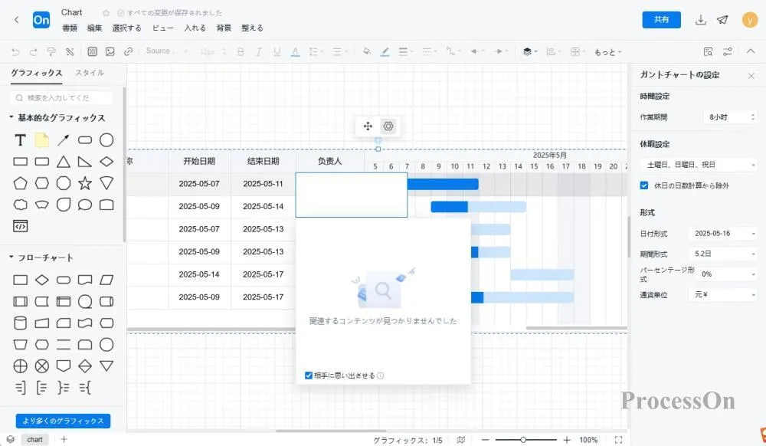Click the undo icon
The width and height of the screenshot is (766, 446).
15,51
